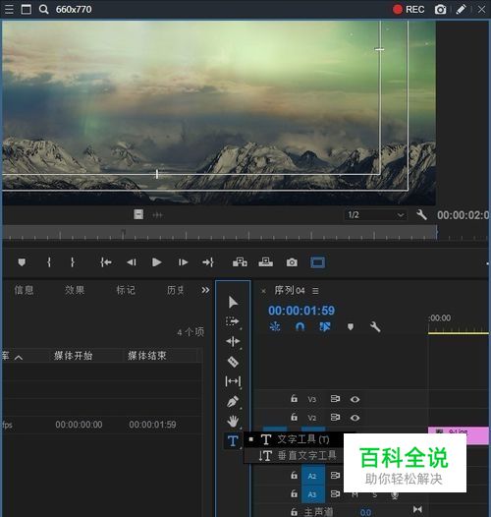Open 序列 04 panel menu
This screenshot has width=491, height=517.
click(315, 291)
